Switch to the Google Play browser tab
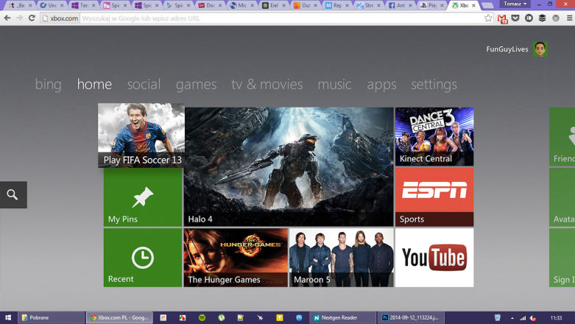 (x=177, y=5)
